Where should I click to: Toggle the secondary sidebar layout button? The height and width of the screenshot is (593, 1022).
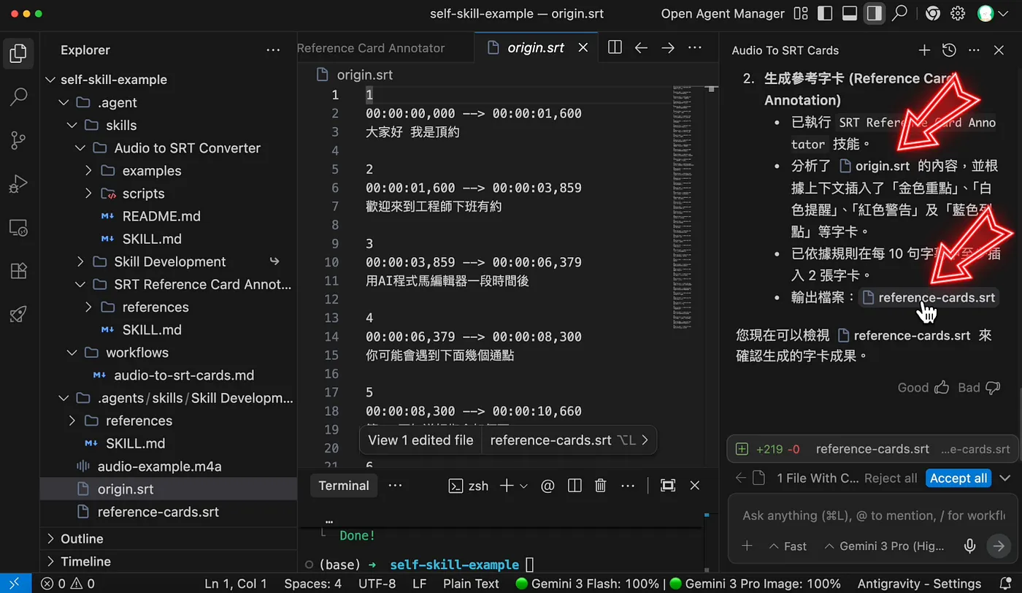coord(874,14)
